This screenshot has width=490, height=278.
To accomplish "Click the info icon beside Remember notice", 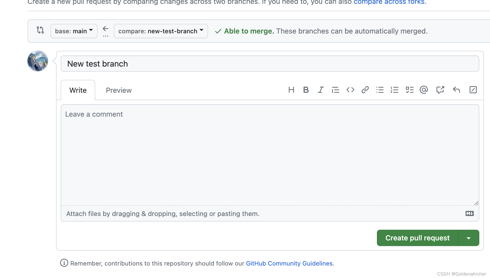I will click(x=64, y=263).
